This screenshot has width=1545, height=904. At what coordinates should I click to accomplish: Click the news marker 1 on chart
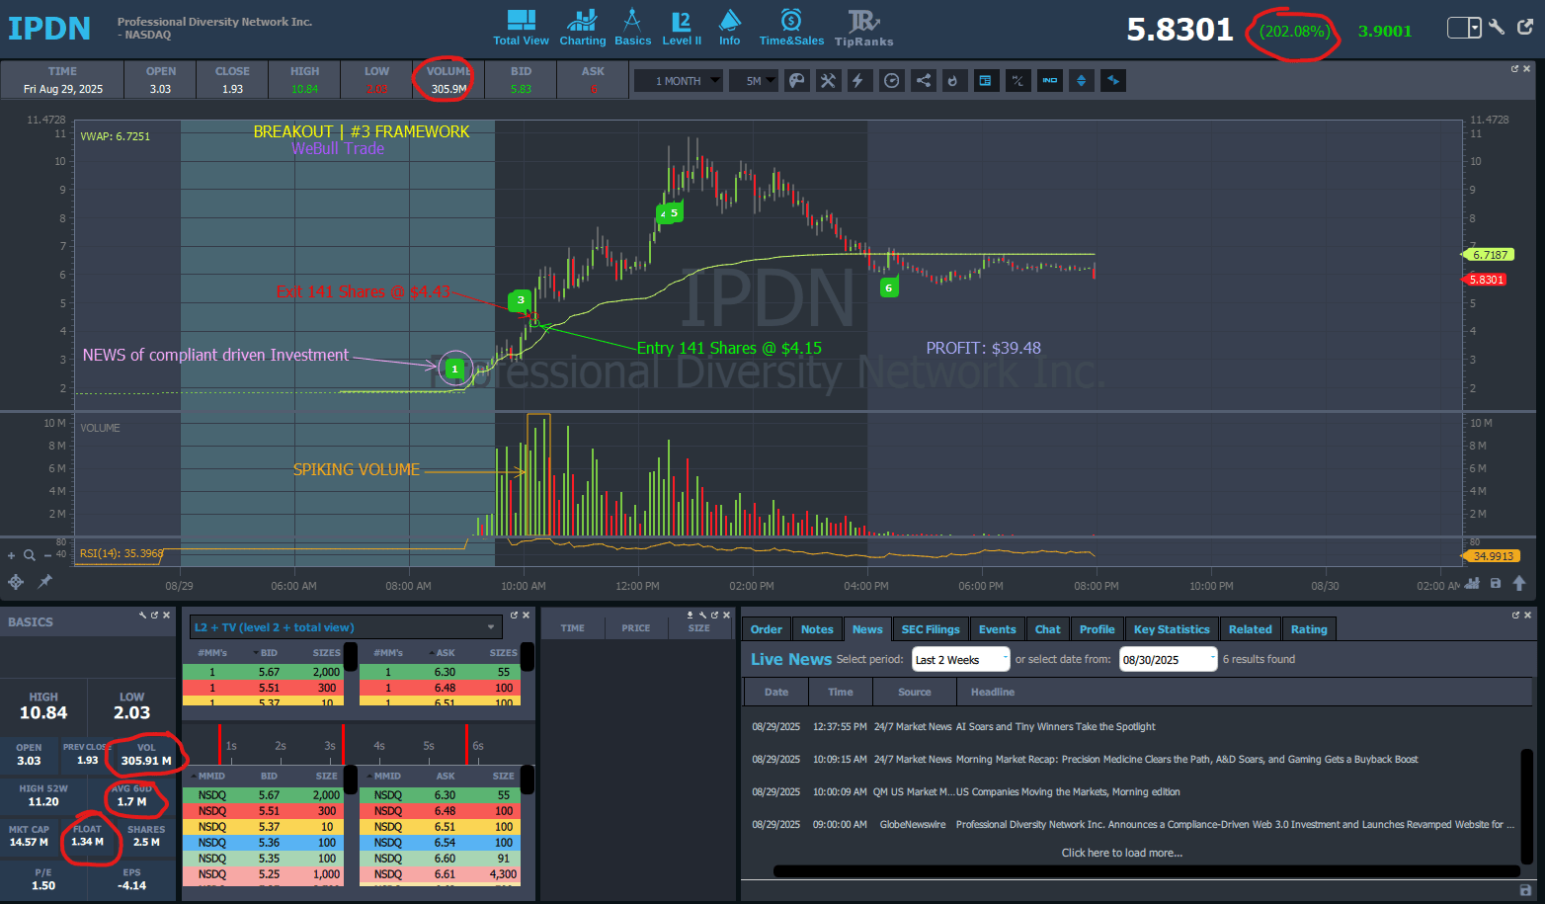click(454, 369)
